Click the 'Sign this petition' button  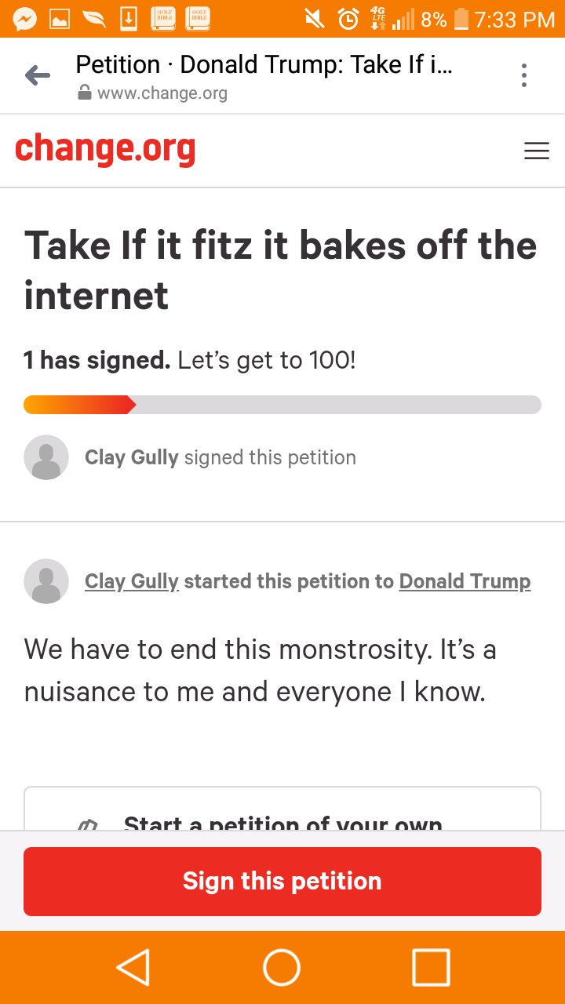tap(282, 881)
